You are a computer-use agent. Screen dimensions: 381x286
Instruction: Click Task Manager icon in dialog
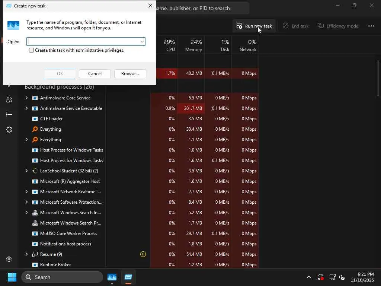click(13, 25)
